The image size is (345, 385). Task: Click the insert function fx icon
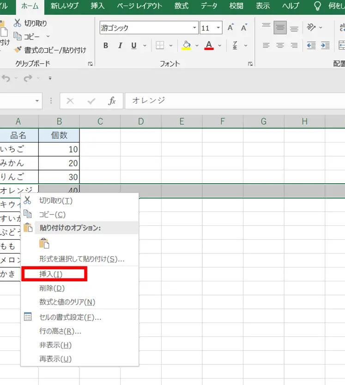tap(112, 101)
